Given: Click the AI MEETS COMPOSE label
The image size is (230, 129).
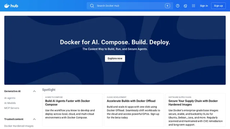Looking at the screenshot, I should point(54,97).
